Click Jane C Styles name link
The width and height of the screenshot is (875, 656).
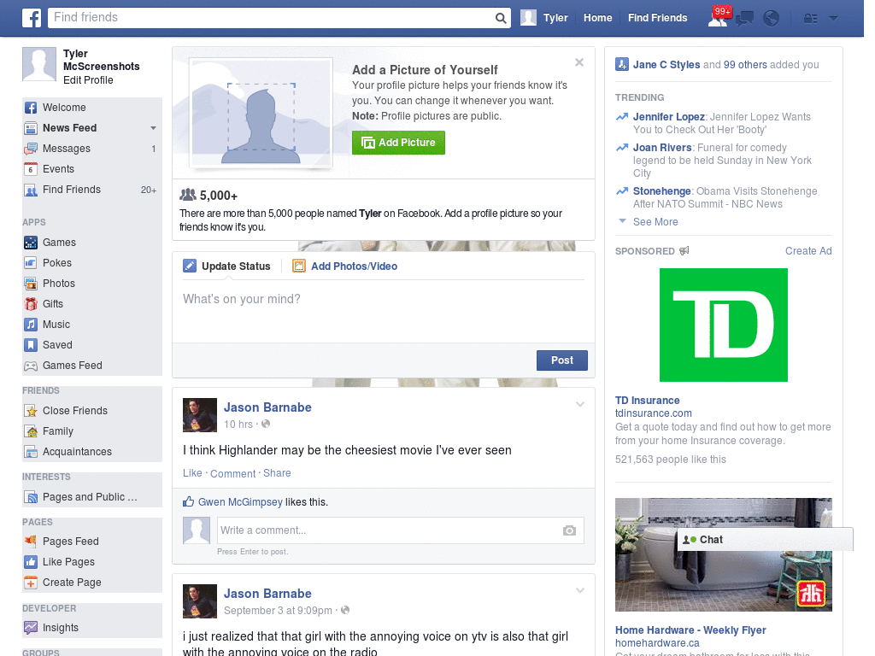pos(667,65)
